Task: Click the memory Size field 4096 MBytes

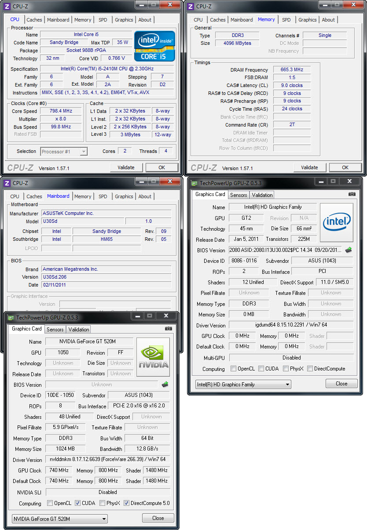Action: click(237, 43)
